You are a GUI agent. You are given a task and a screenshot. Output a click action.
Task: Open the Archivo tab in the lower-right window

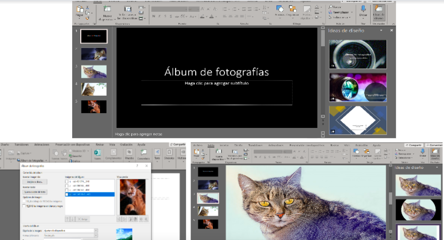[x=198, y=145]
